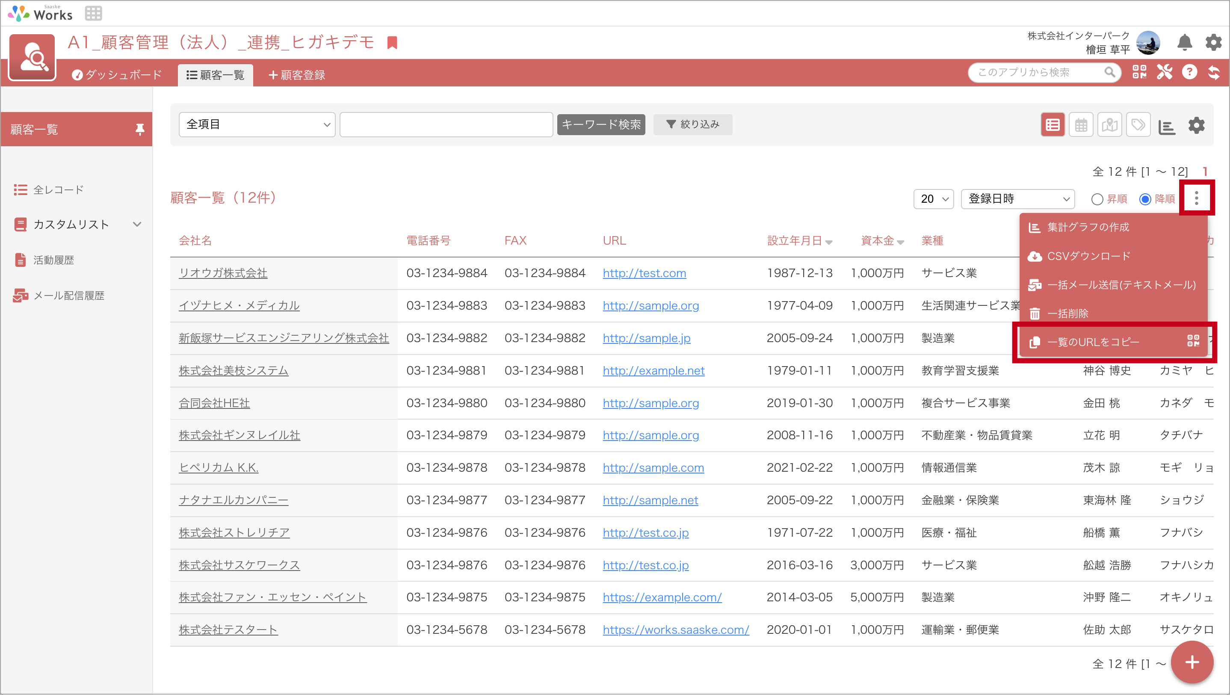Screen dimensions: 1230x695
Task: Open the https://works.saaske.com/ link
Action: click(676, 630)
